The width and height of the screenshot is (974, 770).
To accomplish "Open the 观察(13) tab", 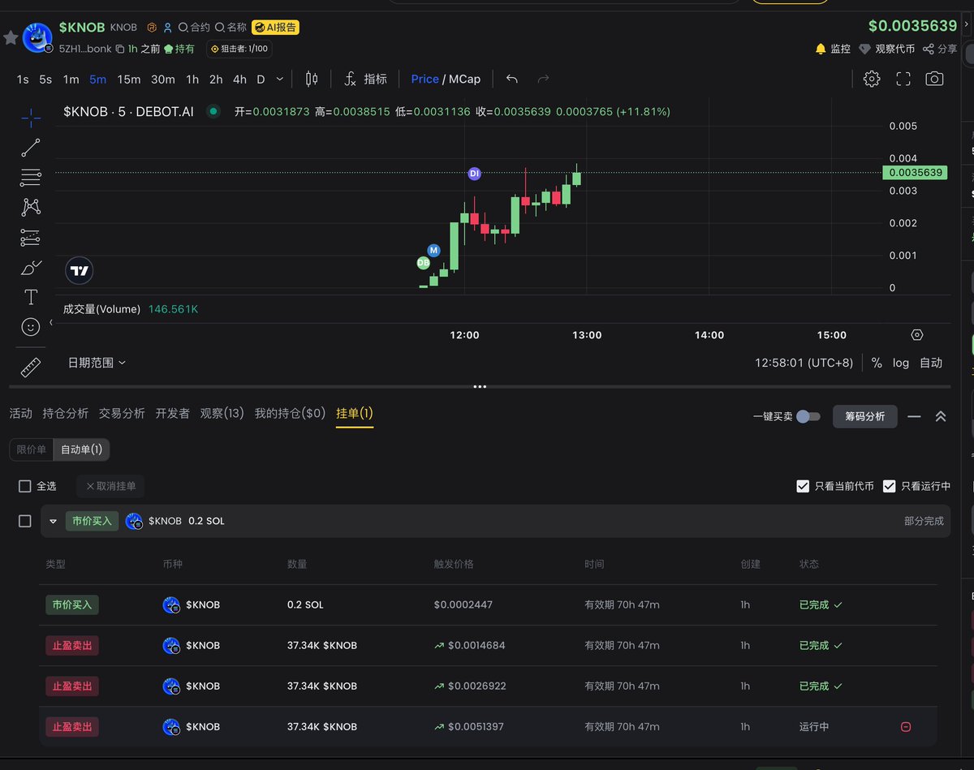I will point(222,413).
